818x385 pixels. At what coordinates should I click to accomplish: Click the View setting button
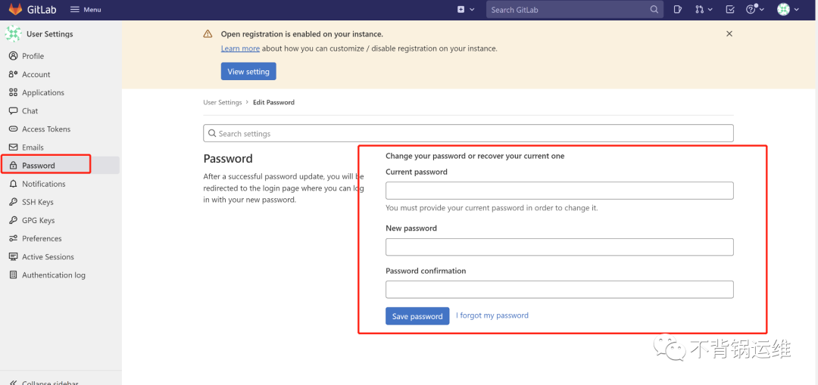point(248,71)
